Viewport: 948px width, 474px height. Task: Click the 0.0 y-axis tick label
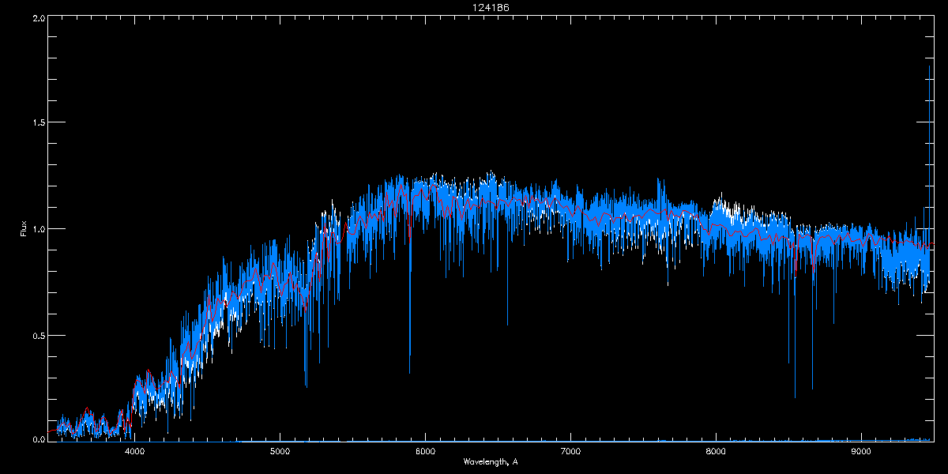(39, 438)
